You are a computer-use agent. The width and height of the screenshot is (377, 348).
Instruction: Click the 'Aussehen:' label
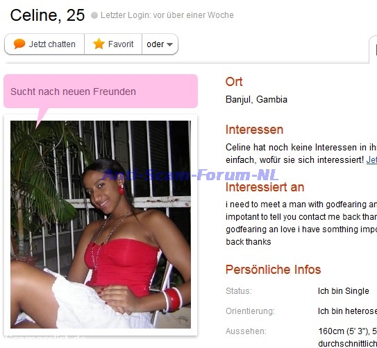pyautogui.click(x=246, y=331)
